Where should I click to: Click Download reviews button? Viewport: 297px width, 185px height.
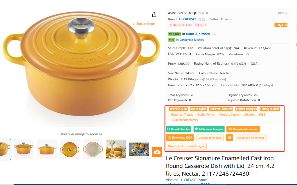tap(243, 129)
